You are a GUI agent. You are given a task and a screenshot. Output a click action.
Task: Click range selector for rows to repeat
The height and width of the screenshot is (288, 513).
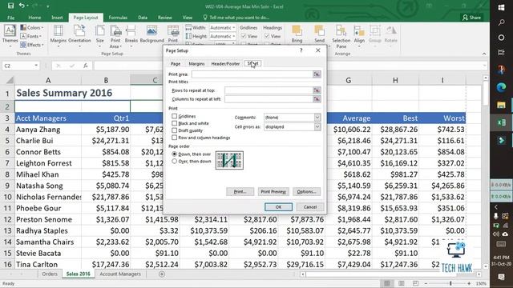coord(317,90)
